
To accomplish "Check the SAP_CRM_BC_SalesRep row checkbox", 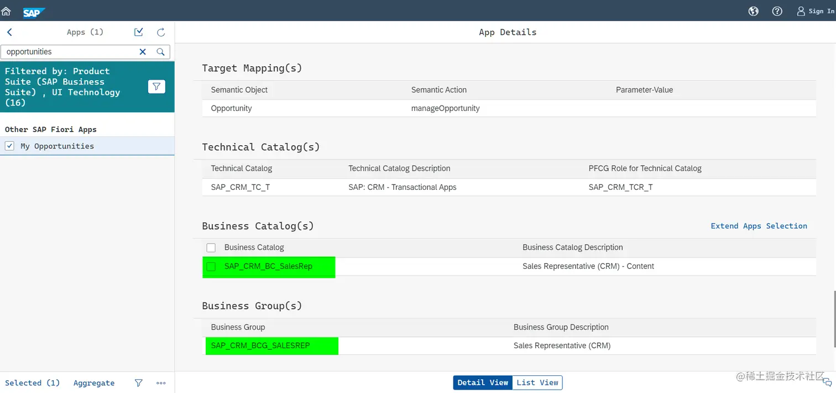I will click(211, 267).
